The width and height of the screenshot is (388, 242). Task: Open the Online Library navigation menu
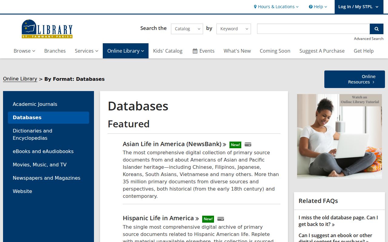click(x=125, y=51)
